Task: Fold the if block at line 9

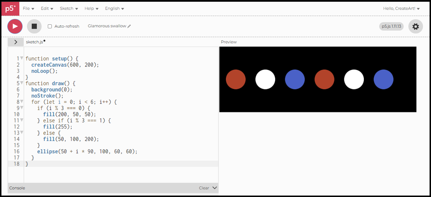Action: pyautogui.click(x=22, y=108)
